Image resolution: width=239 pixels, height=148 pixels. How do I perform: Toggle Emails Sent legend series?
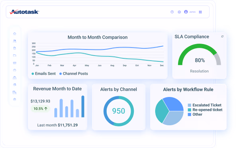coord(43,74)
